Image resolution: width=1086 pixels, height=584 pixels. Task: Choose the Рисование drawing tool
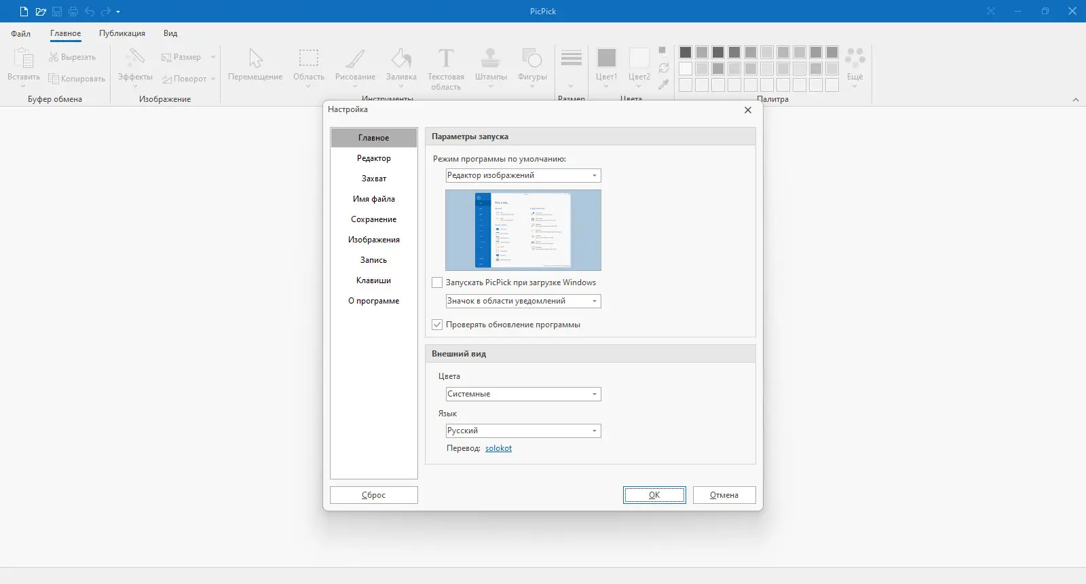pyautogui.click(x=355, y=68)
